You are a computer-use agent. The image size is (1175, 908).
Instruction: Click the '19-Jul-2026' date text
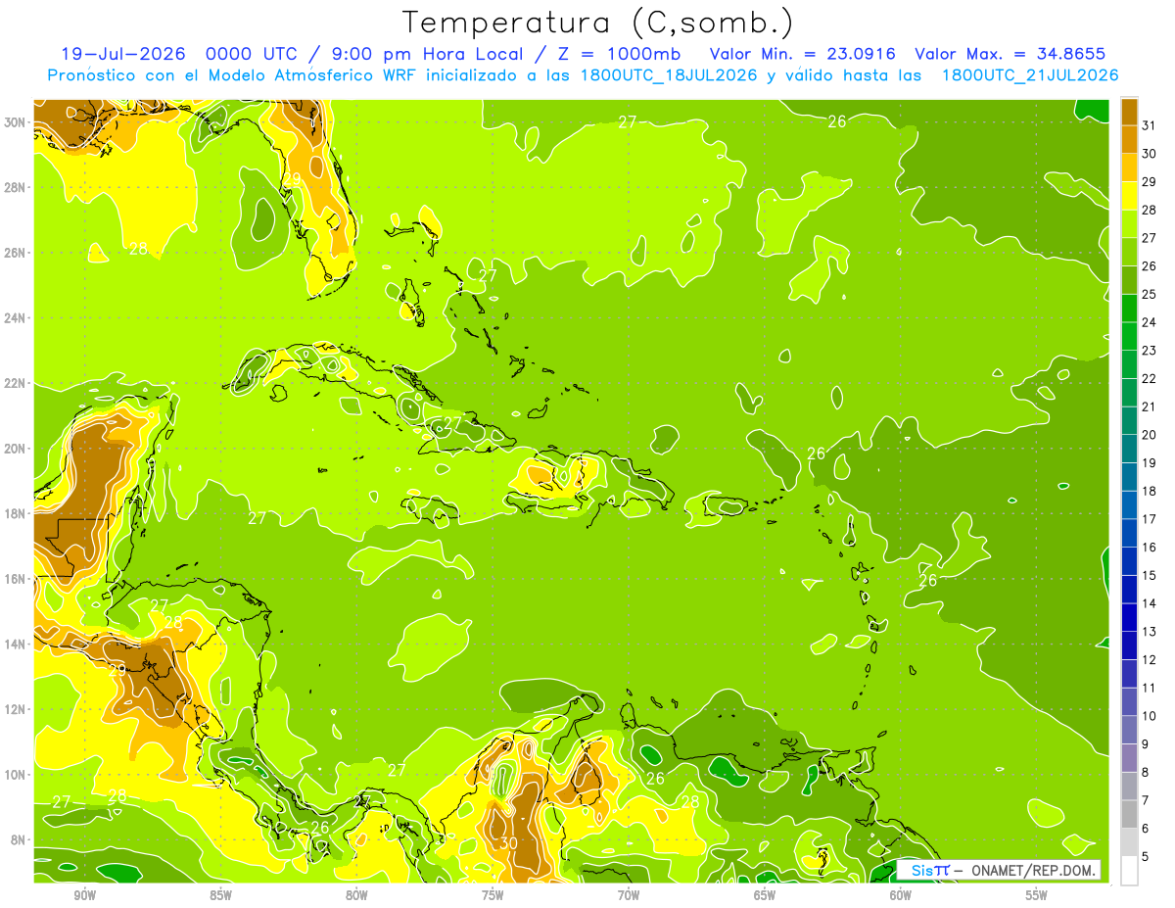[123, 54]
